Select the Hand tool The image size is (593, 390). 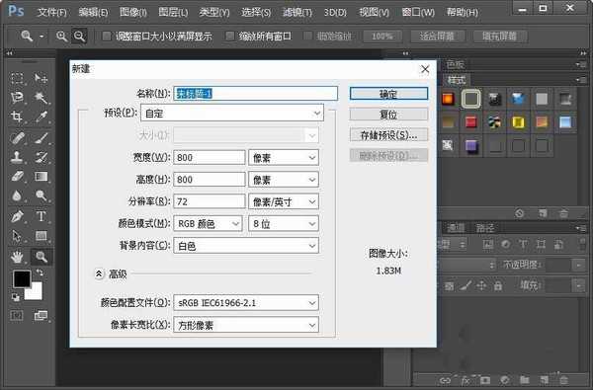point(17,257)
